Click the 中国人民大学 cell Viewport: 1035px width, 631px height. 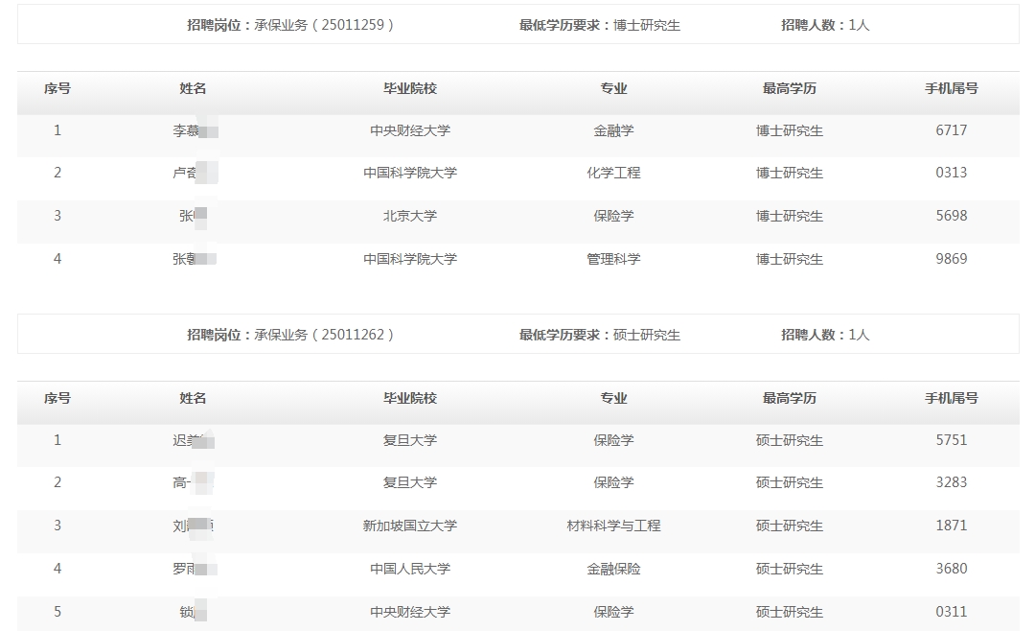[410, 569]
